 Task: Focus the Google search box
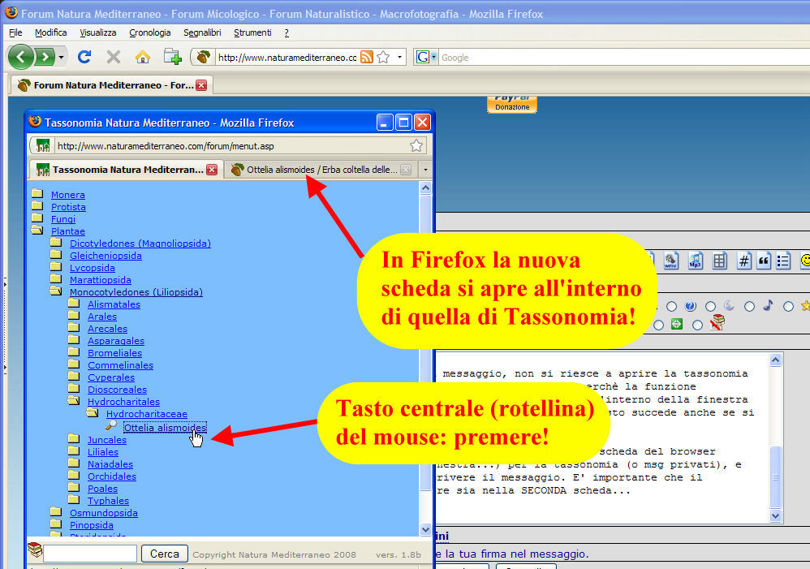point(625,58)
